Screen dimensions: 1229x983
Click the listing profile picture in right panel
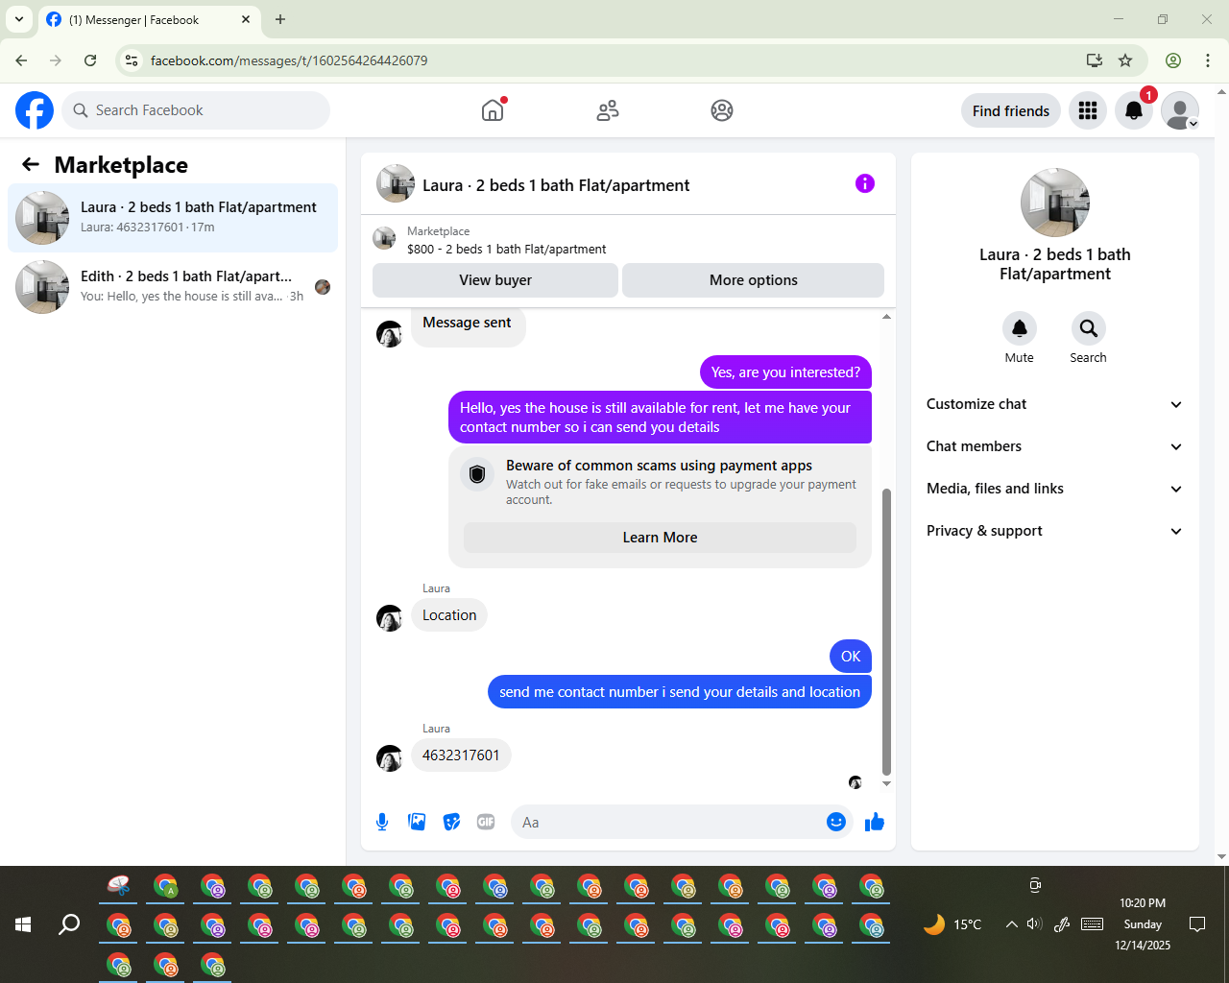click(x=1055, y=203)
